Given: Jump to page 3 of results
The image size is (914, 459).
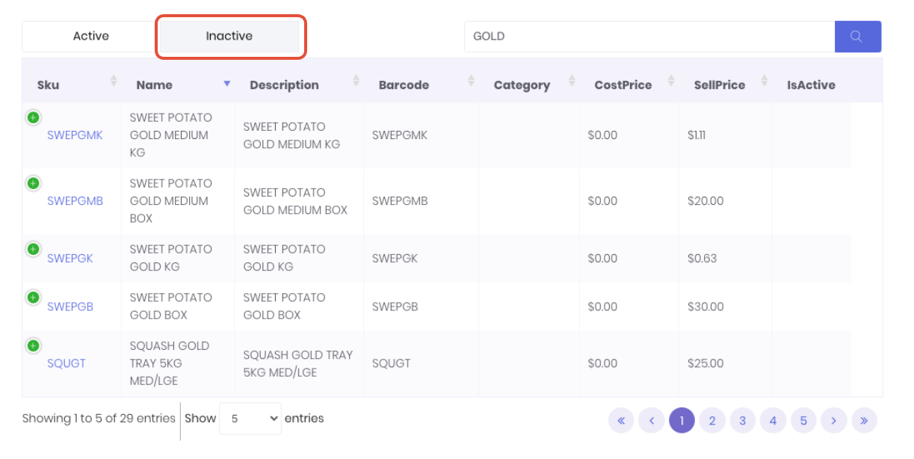Looking at the screenshot, I should click(742, 421).
